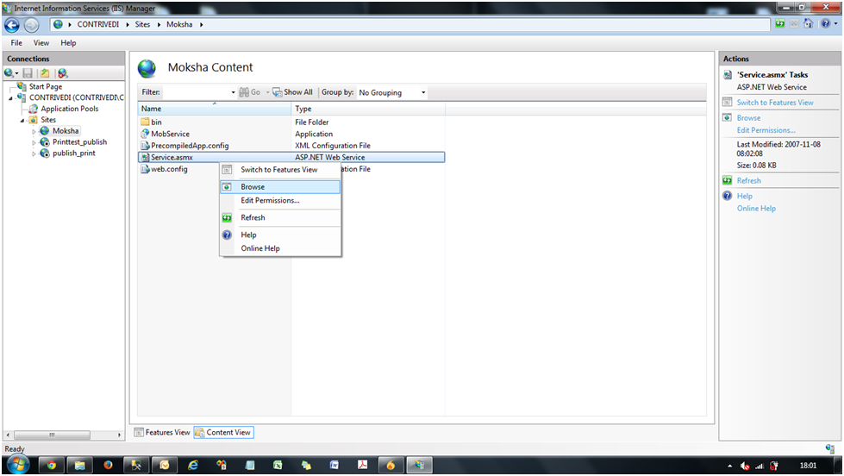Viewport: 844px width, 476px height.
Task: Click the Browse icon in the Actions pane
Action: [728, 117]
